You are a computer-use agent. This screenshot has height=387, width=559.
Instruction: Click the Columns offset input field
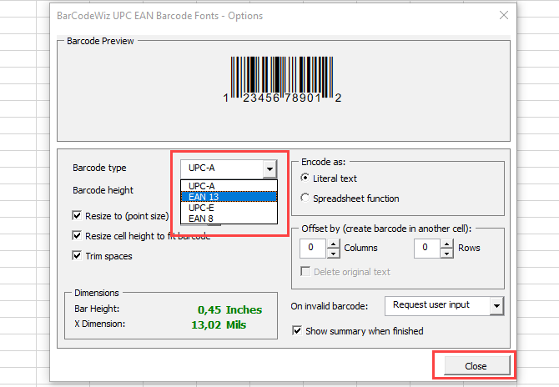click(x=313, y=248)
